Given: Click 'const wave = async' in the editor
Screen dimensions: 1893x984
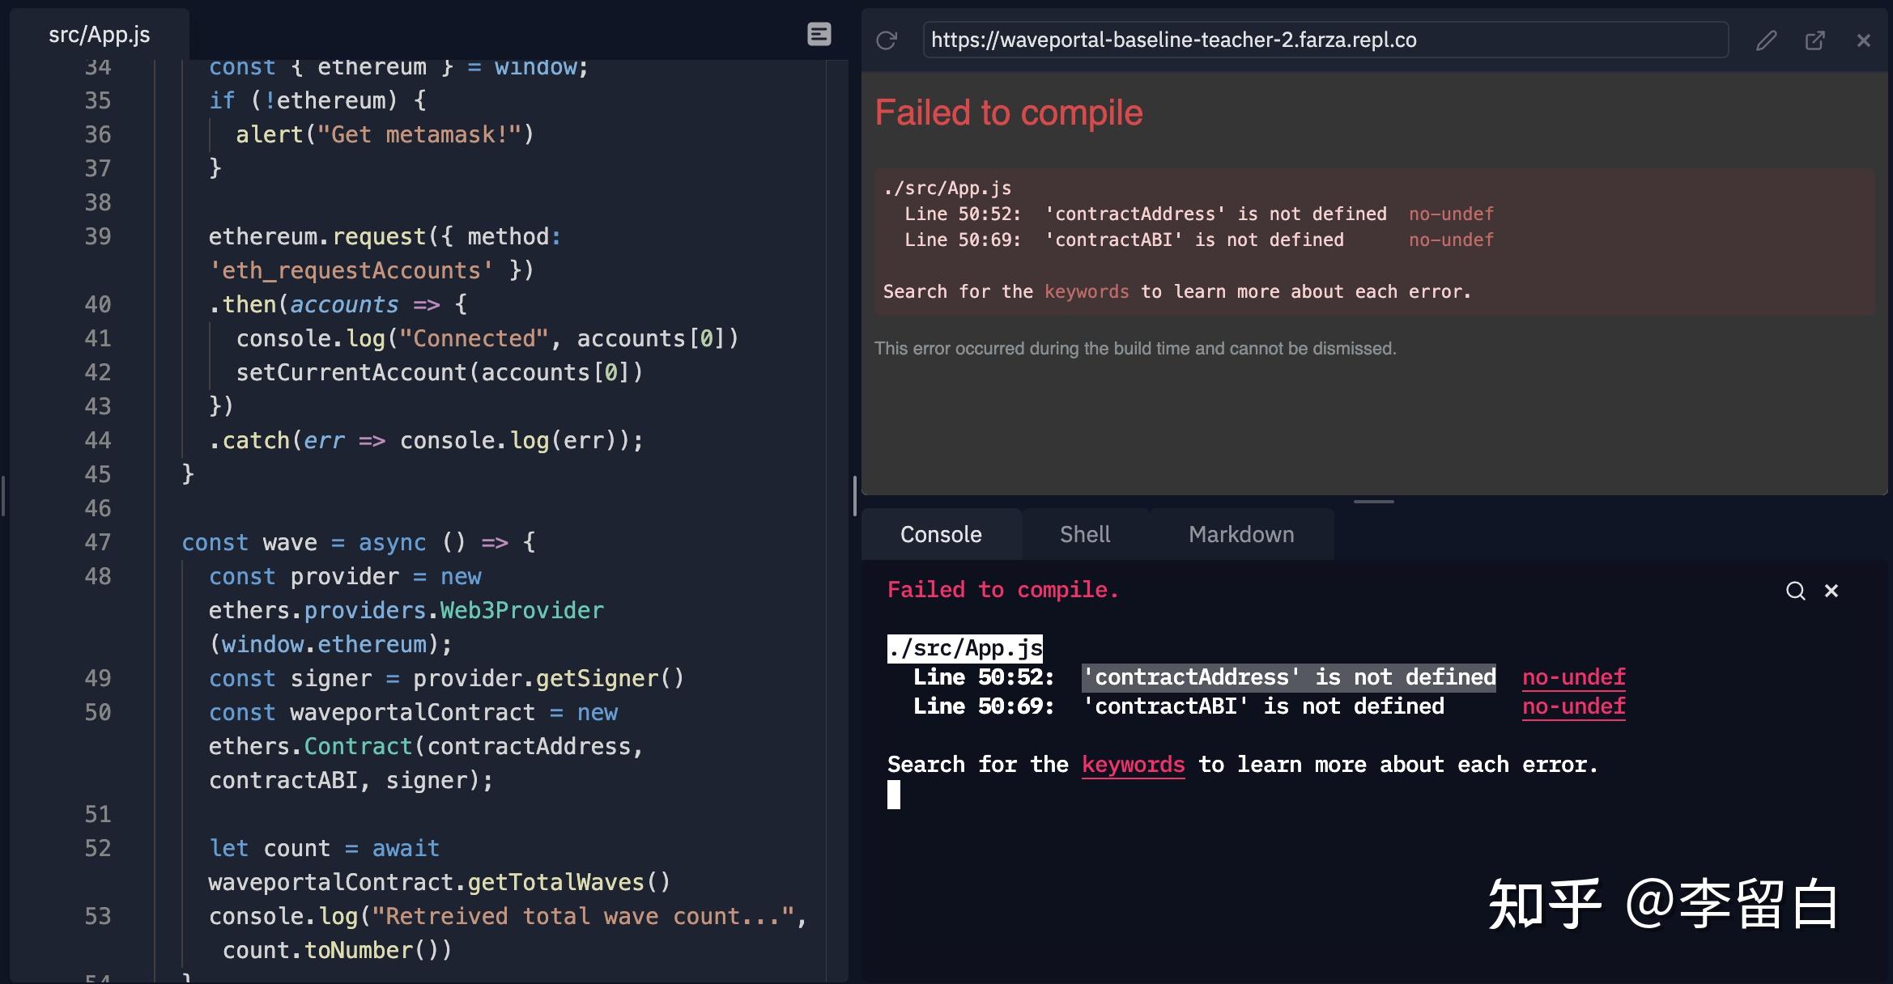Looking at the screenshot, I should [x=304, y=542].
